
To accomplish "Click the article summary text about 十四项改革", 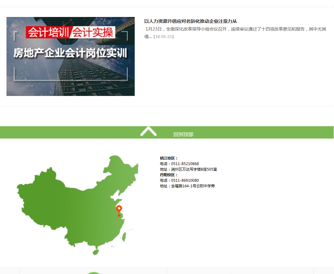I will 236,29.
